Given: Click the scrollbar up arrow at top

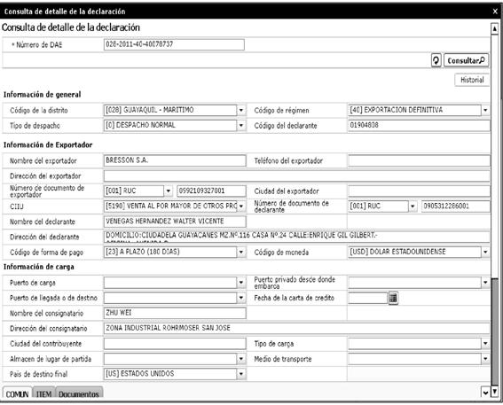Looking at the screenshot, I should [495, 29].
